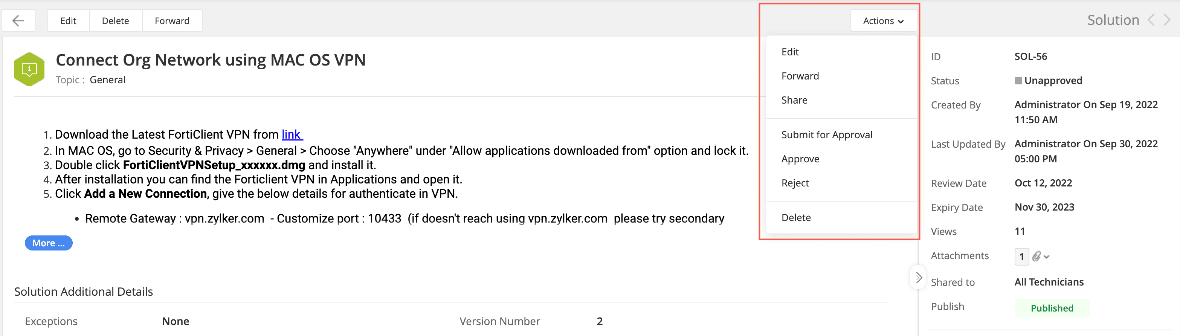Open the Actions dropdown
The height and width of the screenshot is (336, 1180).
pyautogui.click(x=883, y=21)
